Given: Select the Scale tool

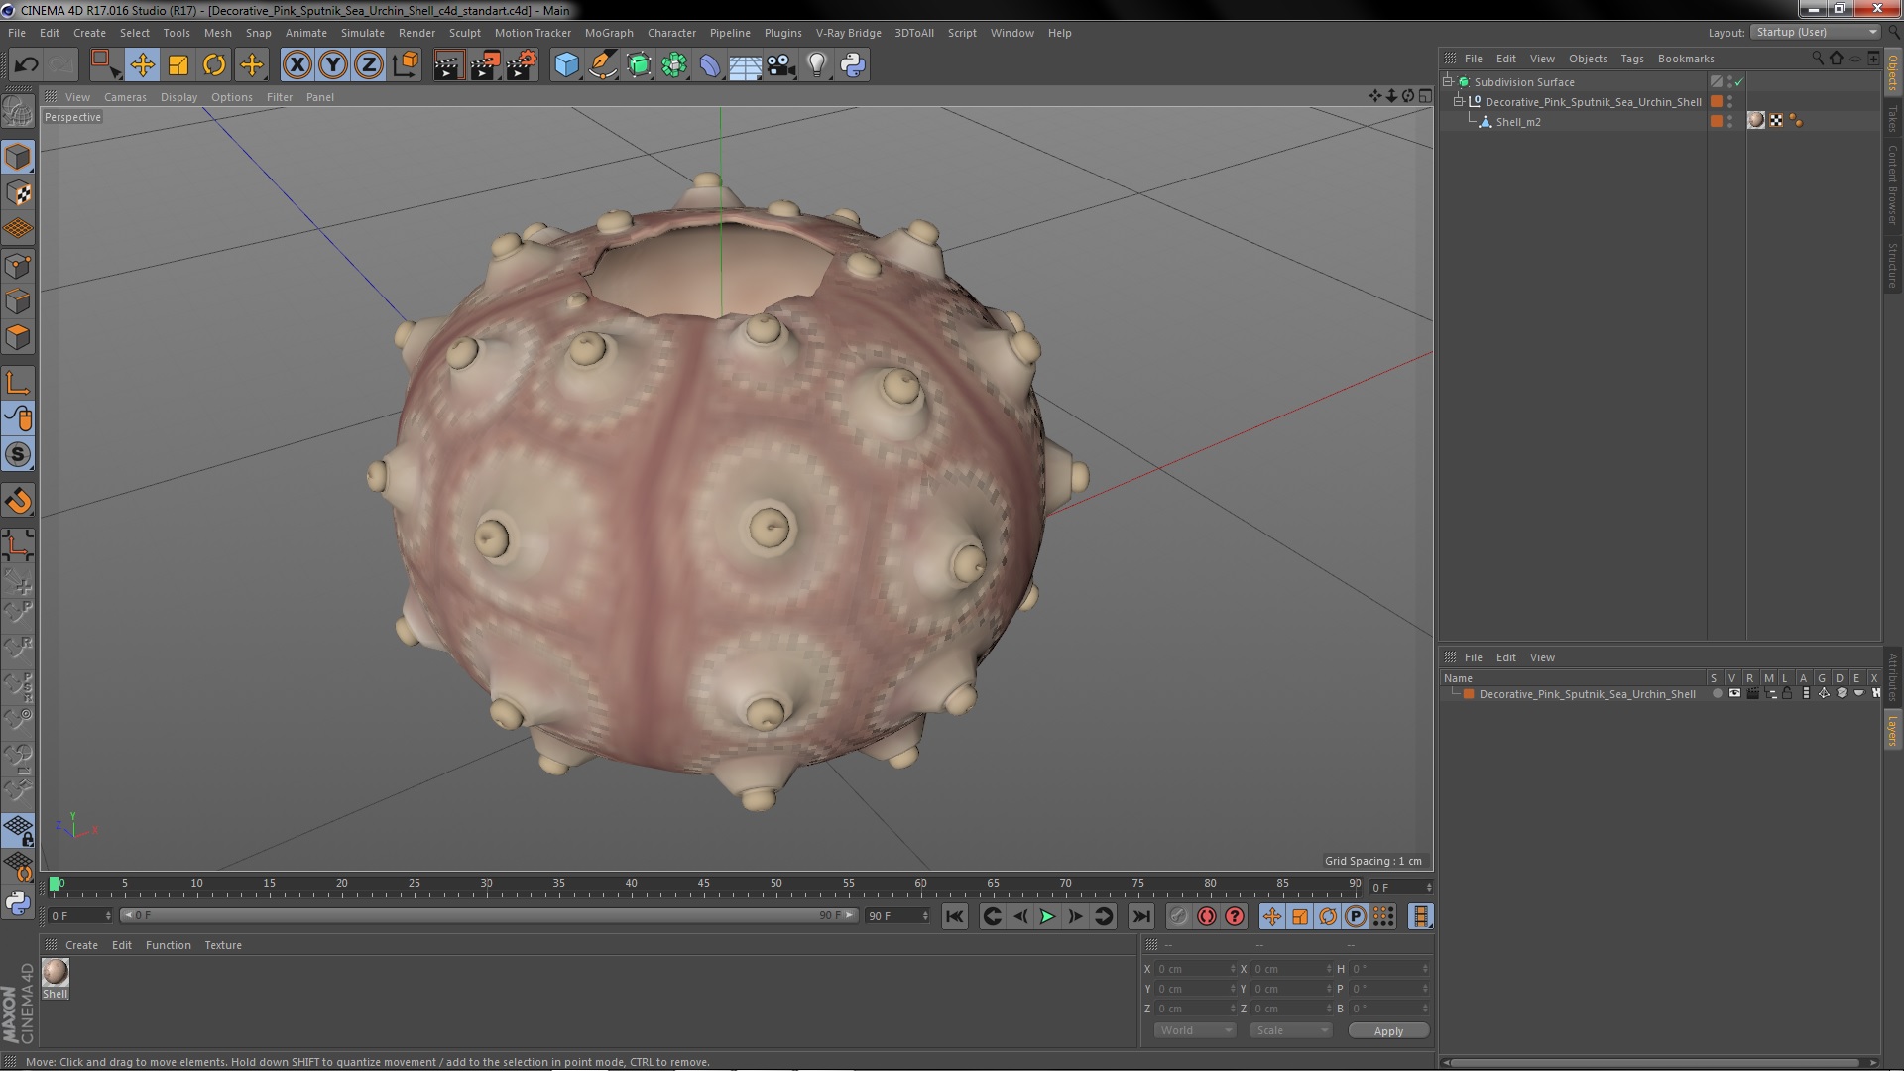Looking at the screenshot, I should pyautogui.click(x=178, y=65).
